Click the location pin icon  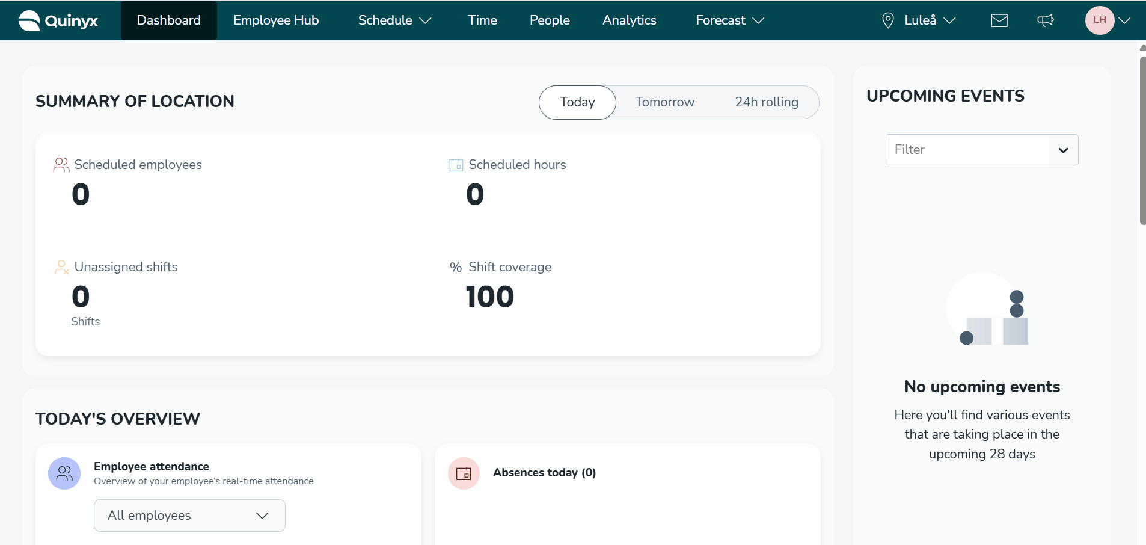click(887, 20)
